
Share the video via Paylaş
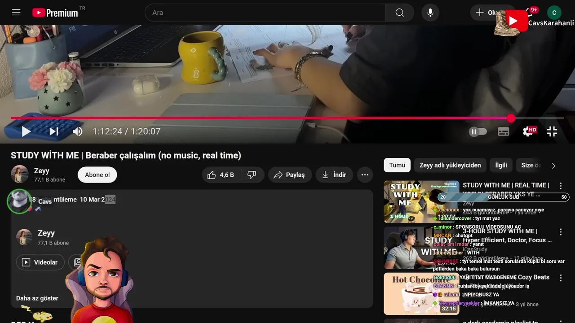click(290, 175)
